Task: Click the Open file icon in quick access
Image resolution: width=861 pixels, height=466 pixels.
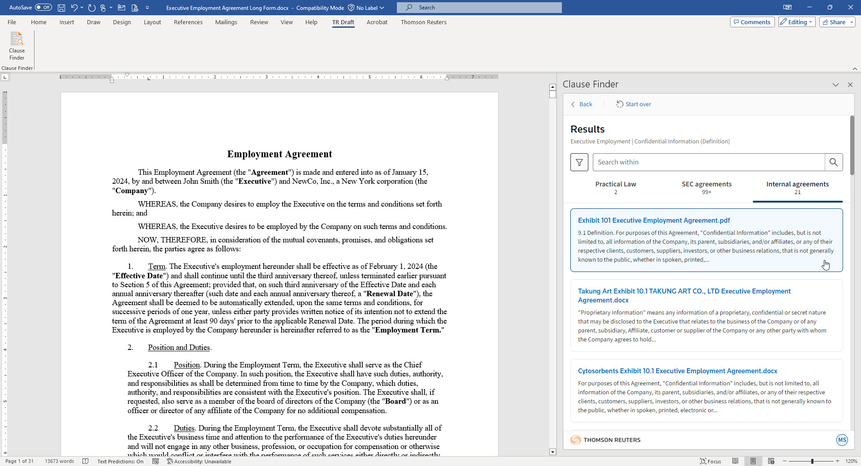Action: (x=122, y=8)
